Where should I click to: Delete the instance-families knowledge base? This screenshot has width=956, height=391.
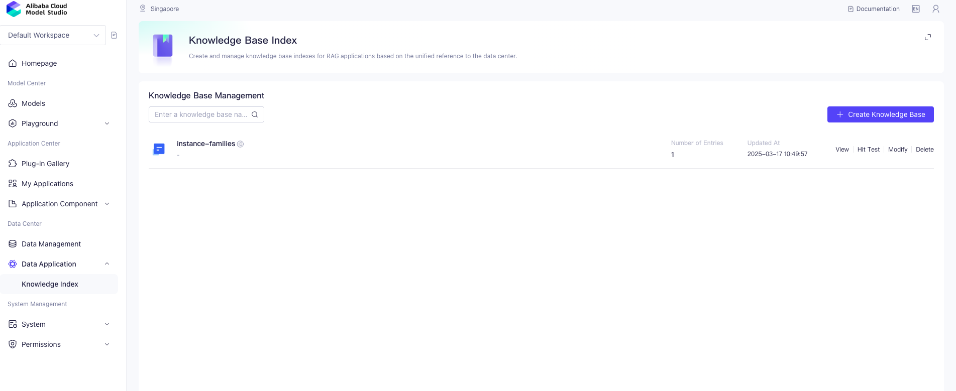925,150
